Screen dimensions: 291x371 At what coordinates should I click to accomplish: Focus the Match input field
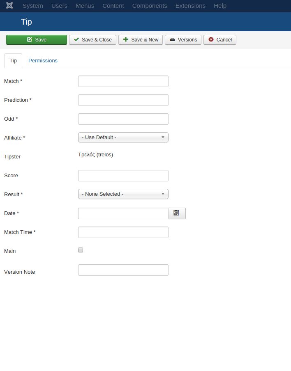[123, 81]
